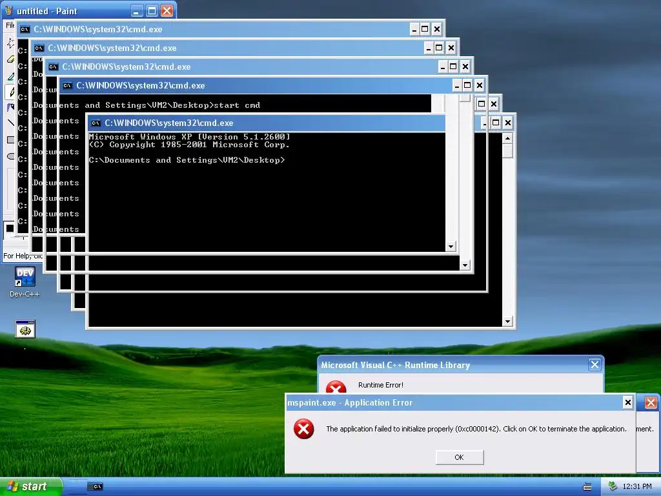The height and width of the screenshot is (496, 661).
Task: Select the gear program icon below Dev-C++
Action: pyautogui.click(x=25, y=329)
